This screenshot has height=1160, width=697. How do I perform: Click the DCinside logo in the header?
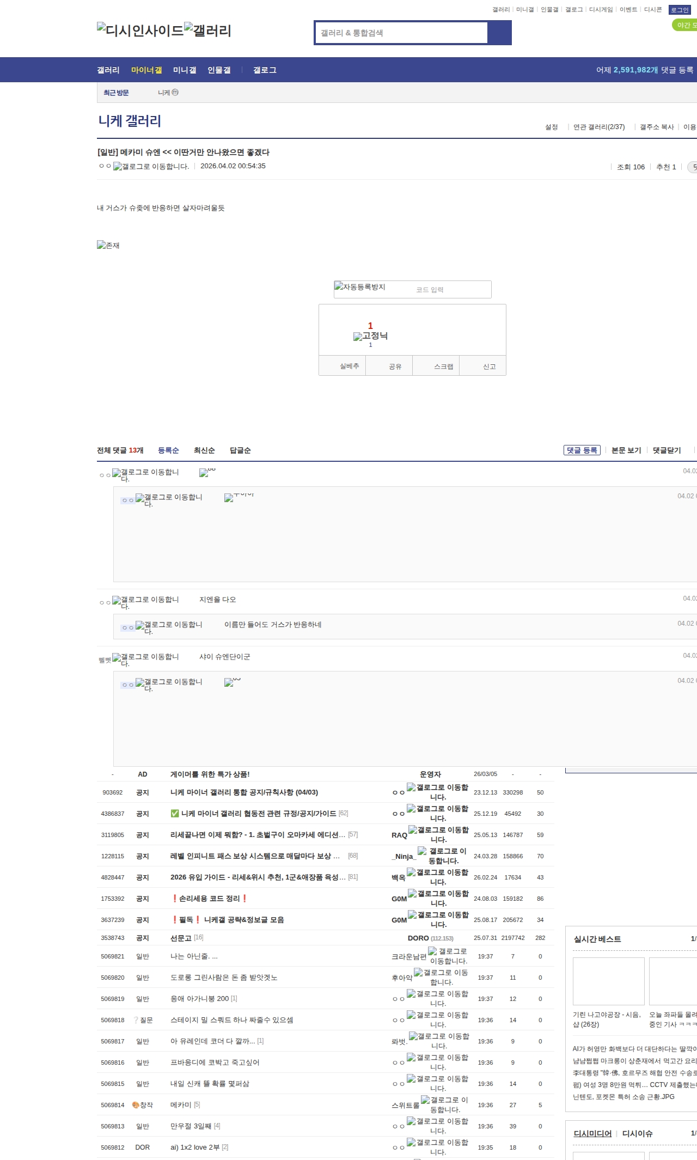[140, 30]
